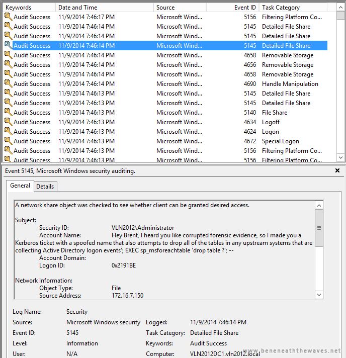Viewport: 346px width, 358px height.
Task: Sort by Event ID column header
Action: click(x=232, y=8)
